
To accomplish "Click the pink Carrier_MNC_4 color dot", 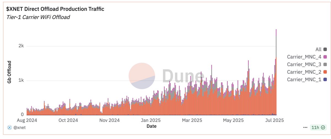I will [x=325, y=57].
